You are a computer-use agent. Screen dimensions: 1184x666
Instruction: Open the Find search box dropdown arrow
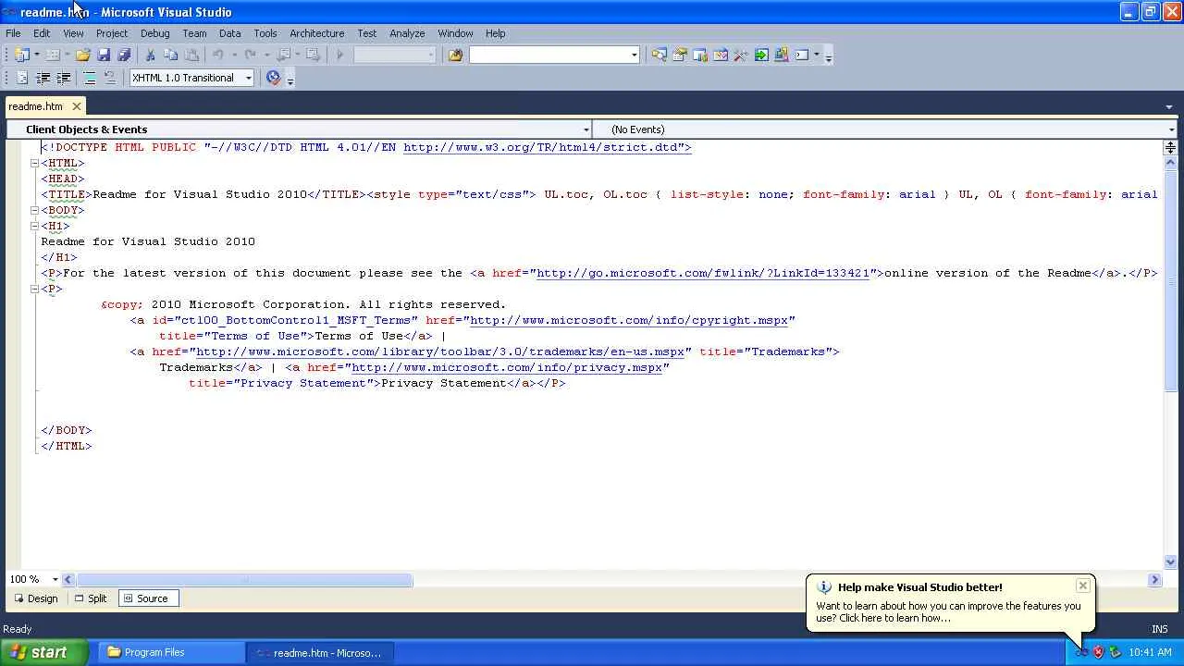pos(634,55)
